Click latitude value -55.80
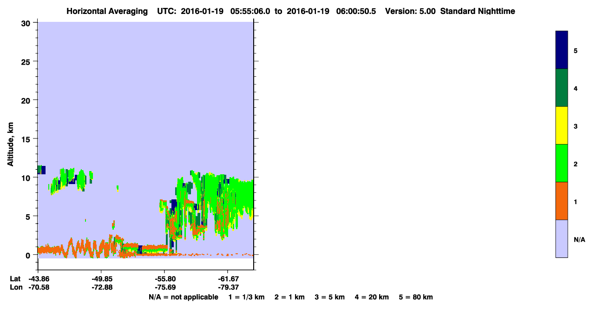 (x=164, y=279)
